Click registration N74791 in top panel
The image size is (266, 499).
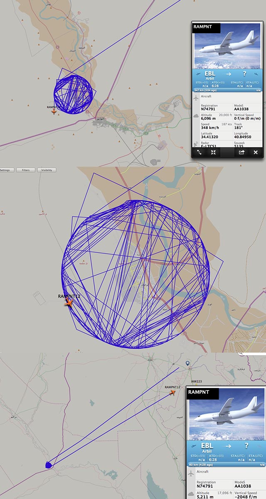(208, 109)
